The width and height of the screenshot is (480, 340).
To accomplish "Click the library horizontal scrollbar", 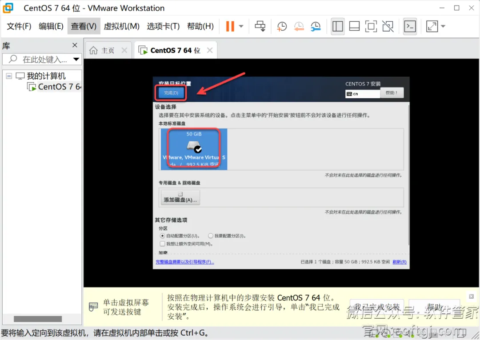I will 38,319.
